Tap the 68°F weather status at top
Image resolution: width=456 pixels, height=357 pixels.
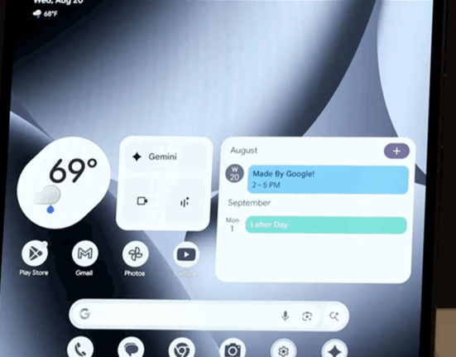[46, 13]
